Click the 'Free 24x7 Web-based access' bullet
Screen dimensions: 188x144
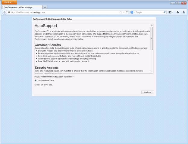point(64,61)
